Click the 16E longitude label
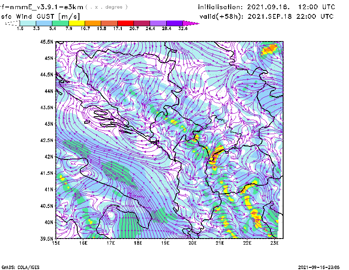The image size is (349, 270). (x=83, y=243)
